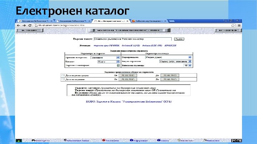The width and height of the screenshot is (257, 144).
Task: Open the search attribute dropdown 'Заглавие'
Action: tap(105, 58)
